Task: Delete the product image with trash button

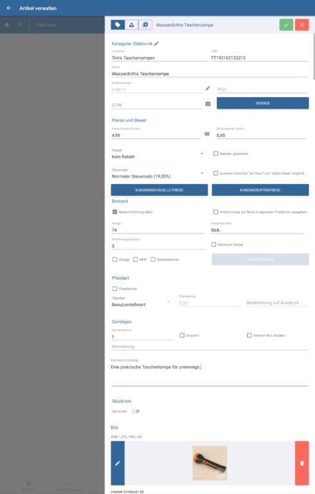Action: coord(301,463)
